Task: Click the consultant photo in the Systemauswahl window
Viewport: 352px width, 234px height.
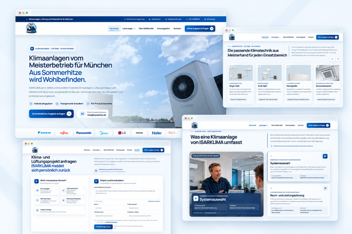Action: [226, 184]
